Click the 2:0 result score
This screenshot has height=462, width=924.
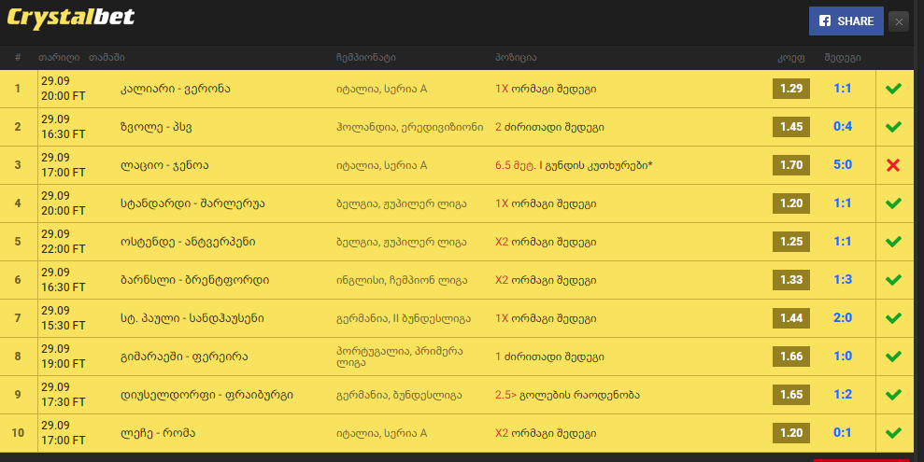pyautogui.click(x=843, y=318)
